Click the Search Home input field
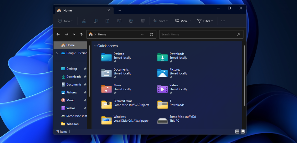 [201, 34]
